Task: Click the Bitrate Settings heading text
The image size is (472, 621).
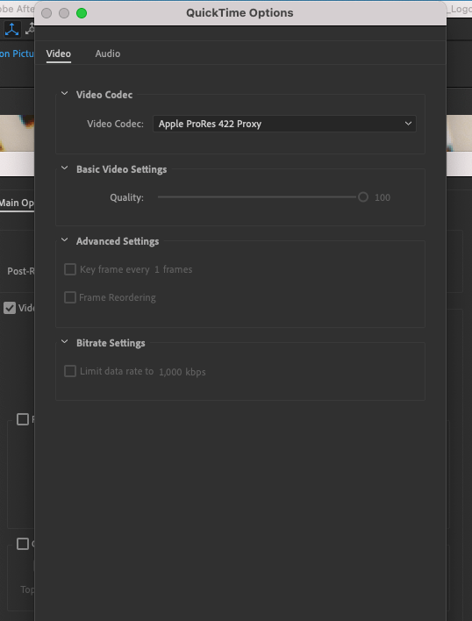Action: coord(111,343)
